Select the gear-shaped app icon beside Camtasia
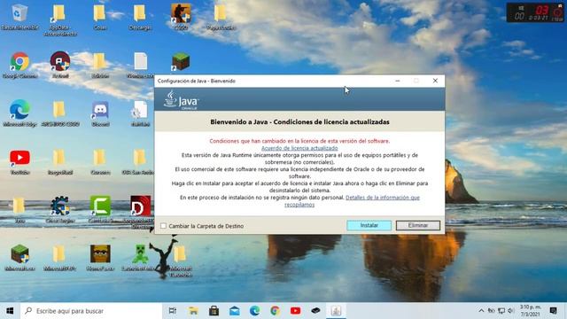The width and height of the screenshot is (567, 319). tap(60, 210)
